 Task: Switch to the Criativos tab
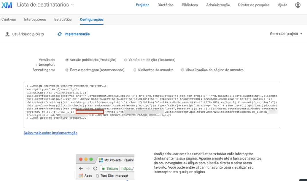click(9, 20)
